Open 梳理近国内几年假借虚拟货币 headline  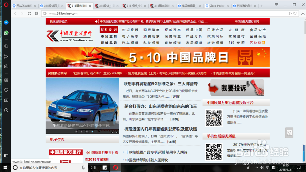pos(161,129)
